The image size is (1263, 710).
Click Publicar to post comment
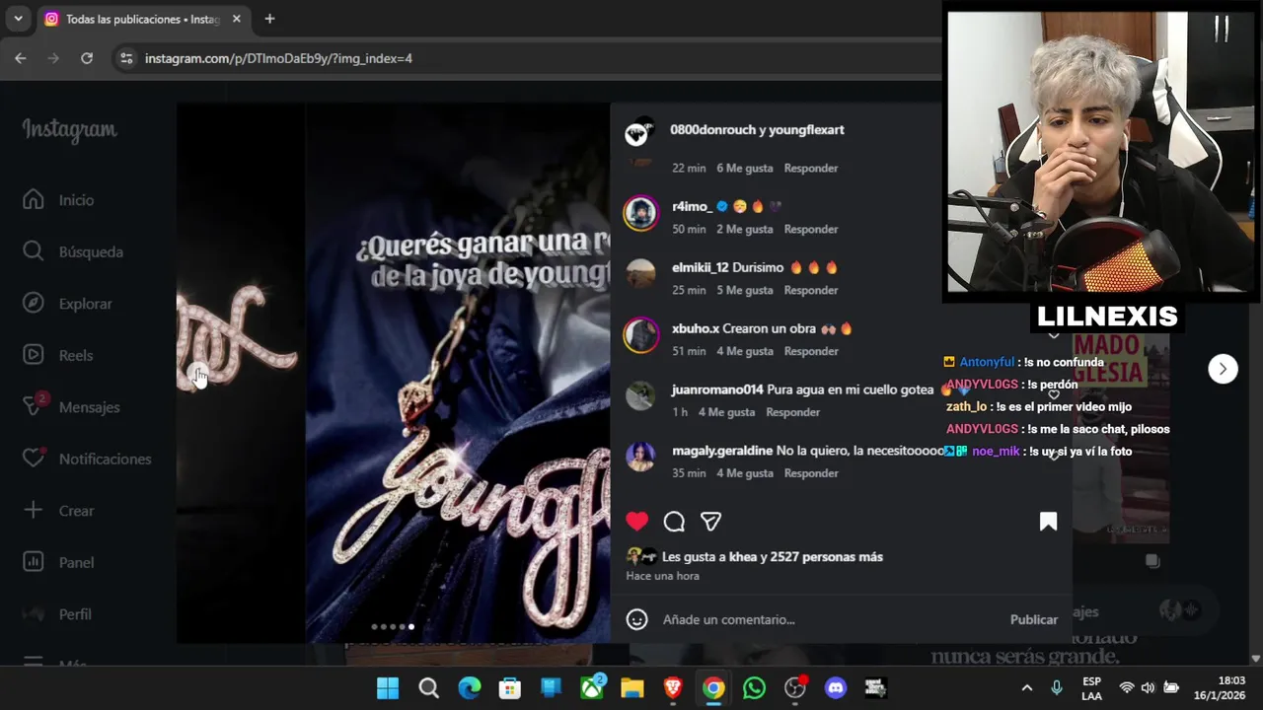(x=1034, y=619)
